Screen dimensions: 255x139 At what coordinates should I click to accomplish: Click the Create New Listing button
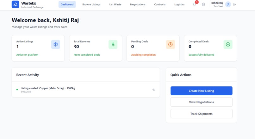point(202,91)
